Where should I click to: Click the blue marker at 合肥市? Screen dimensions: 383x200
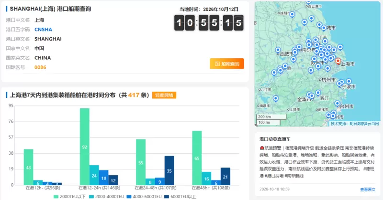click(x=278, y=50)
